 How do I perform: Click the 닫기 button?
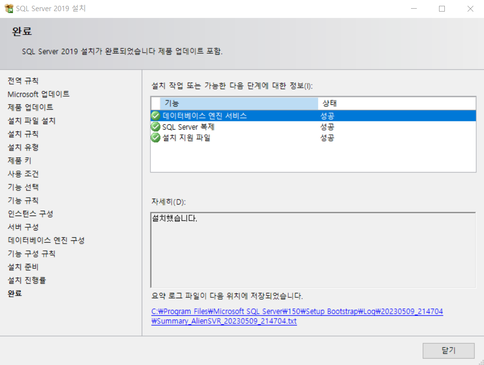(449, 350)
